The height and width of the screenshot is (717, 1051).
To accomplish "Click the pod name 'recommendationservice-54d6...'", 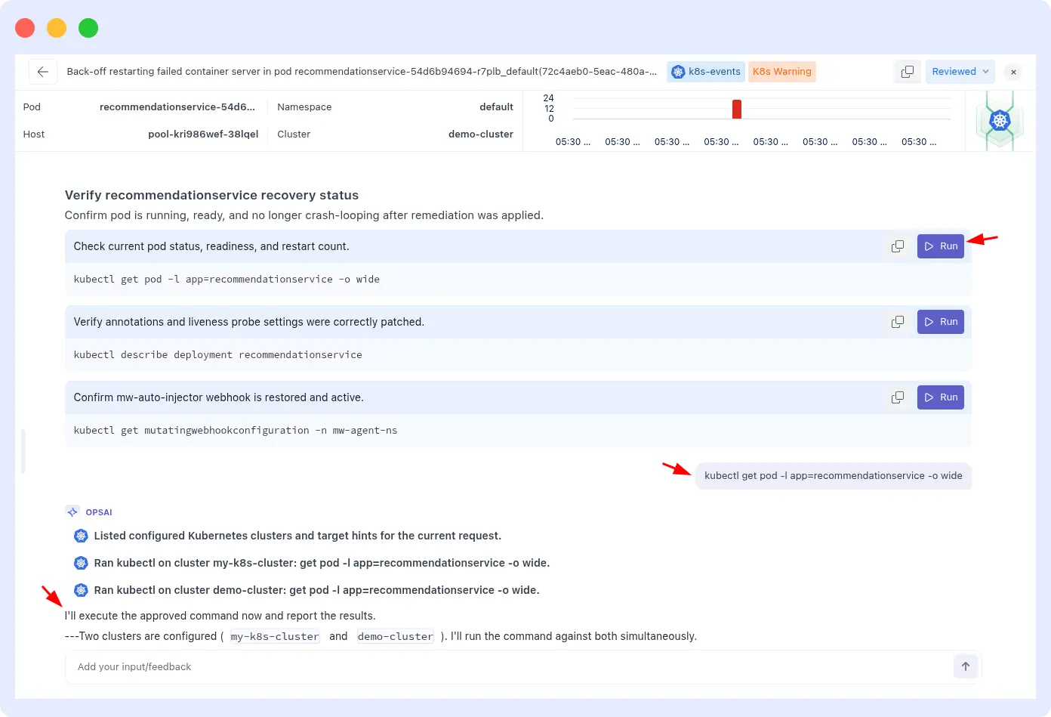I will (177, 107).
